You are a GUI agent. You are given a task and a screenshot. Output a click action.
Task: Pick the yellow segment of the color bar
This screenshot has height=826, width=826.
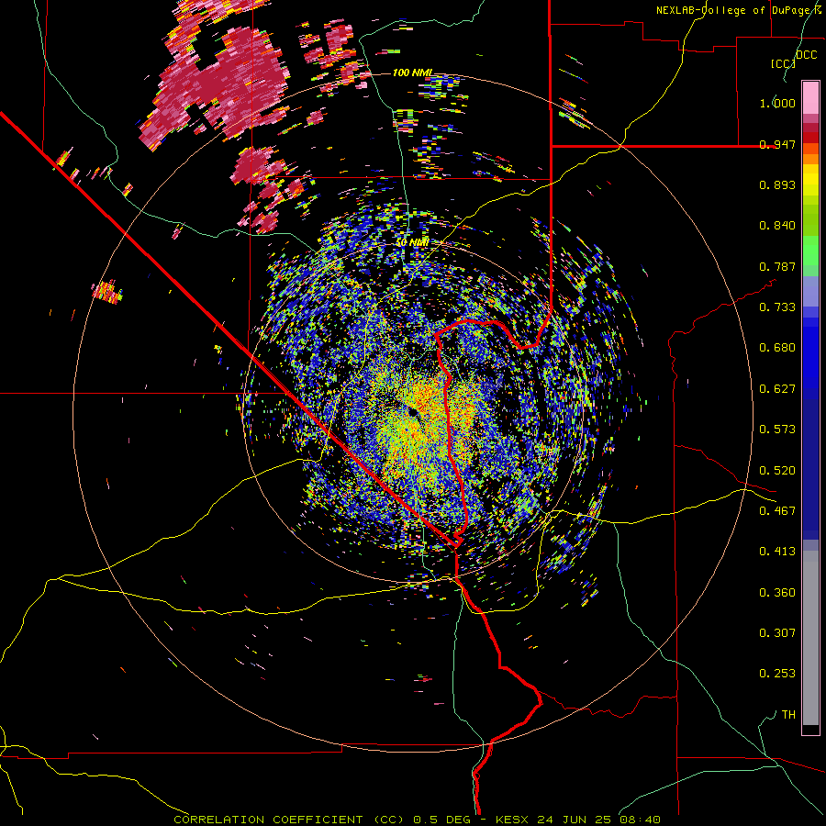point(810,180)
